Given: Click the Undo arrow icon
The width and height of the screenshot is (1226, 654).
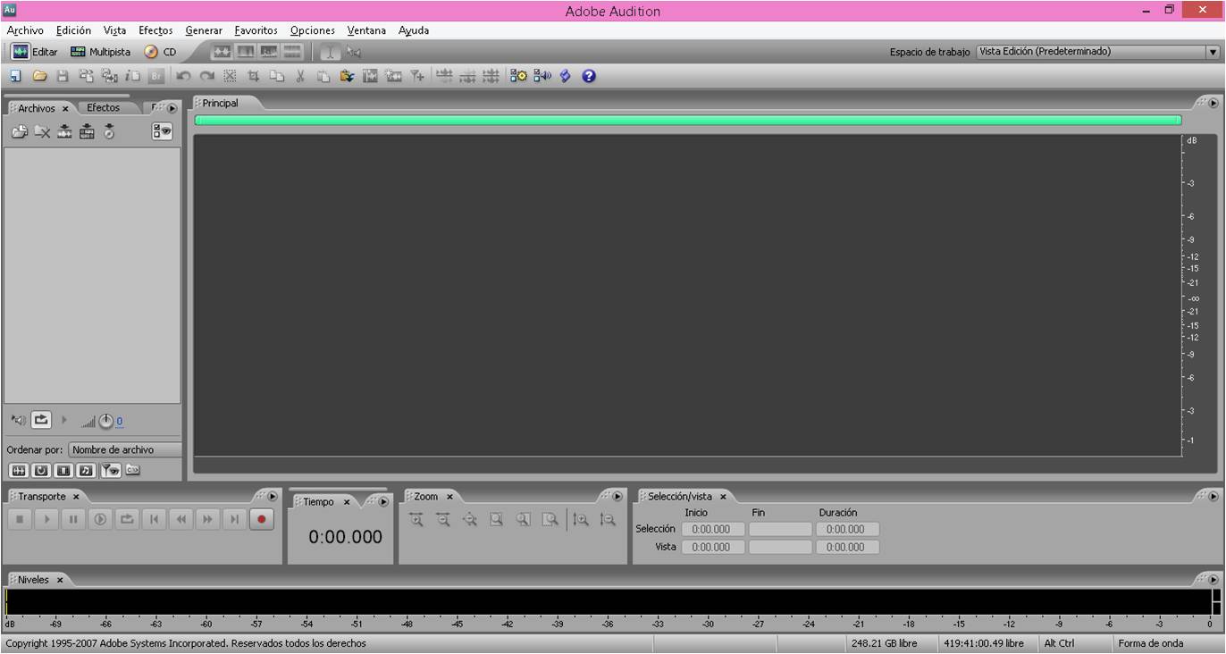Looking at the screenshot, I should click(x=183, y=76).
